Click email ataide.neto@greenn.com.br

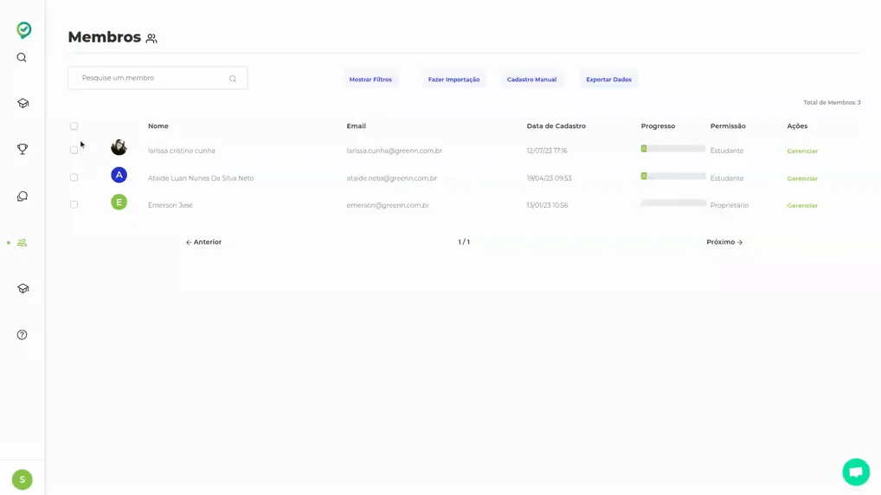(x=392, y=178)
